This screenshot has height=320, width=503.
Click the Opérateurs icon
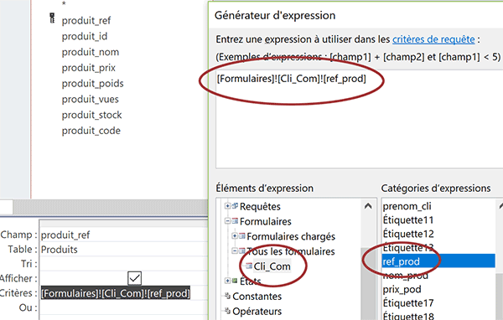point(227,311)
